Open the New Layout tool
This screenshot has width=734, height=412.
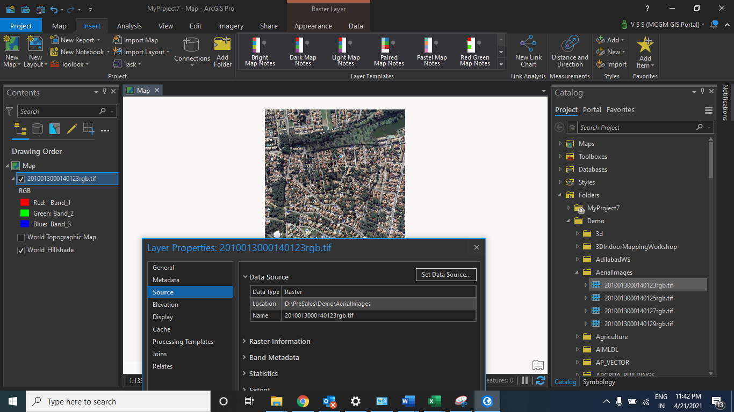click(35, 51)
